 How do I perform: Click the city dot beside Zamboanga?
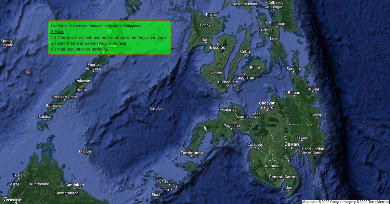point(192,157)
